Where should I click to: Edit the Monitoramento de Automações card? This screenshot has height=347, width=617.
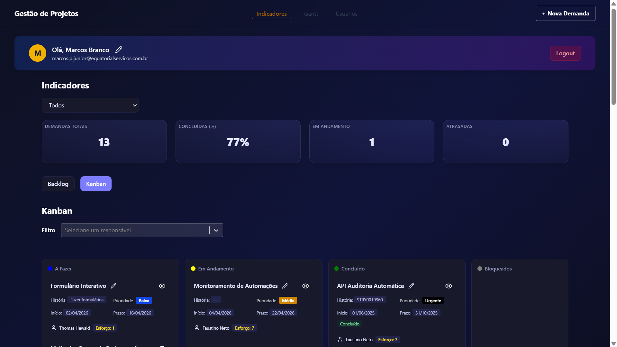click(x=285, y=286)
